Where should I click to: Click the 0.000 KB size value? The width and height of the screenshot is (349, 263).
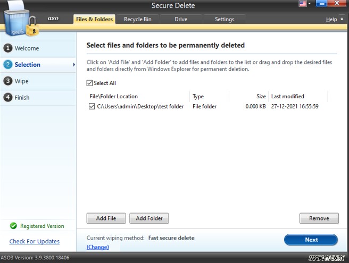255,106
